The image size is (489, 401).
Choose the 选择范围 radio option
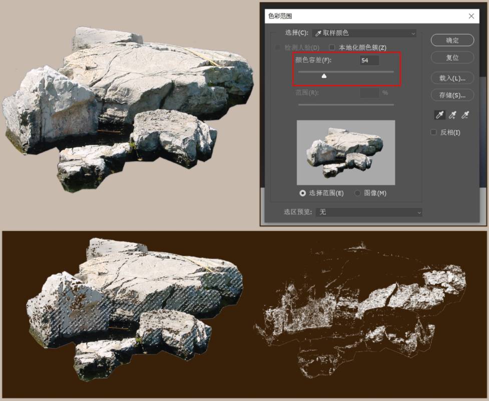[x=303, y=193]
